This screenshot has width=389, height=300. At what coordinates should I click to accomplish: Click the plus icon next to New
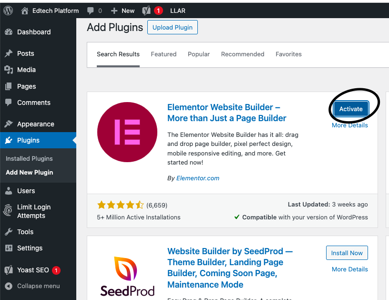click(114, 10)
